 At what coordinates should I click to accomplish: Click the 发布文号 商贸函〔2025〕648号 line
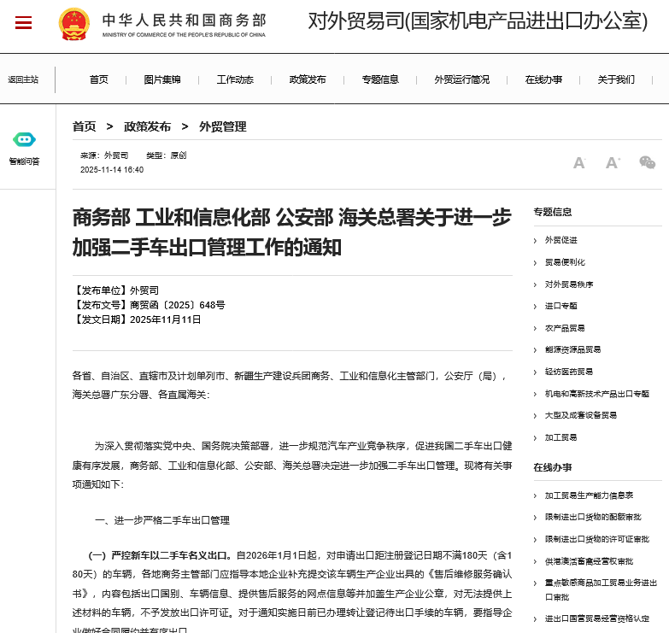point(149,305)
